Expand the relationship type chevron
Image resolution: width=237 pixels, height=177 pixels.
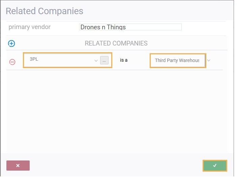pos(209,60)
